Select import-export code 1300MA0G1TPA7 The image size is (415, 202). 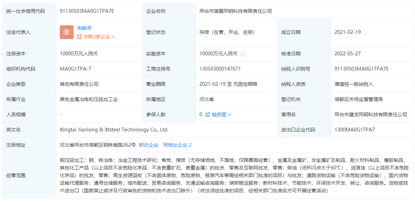[354, 130]
